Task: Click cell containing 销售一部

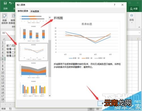Action: 11,49
